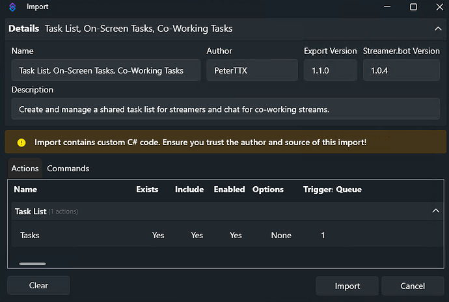The image size is (449, 302).
Task: Maximize the Import window
Action: (x=413, y=7)
